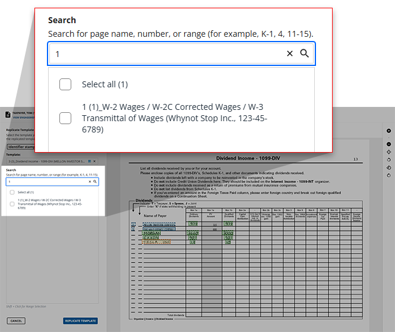Click the Dividend Income - 1099-DIV page title
This screenshot has height=332, width=395.
click(x=248, y=158)
